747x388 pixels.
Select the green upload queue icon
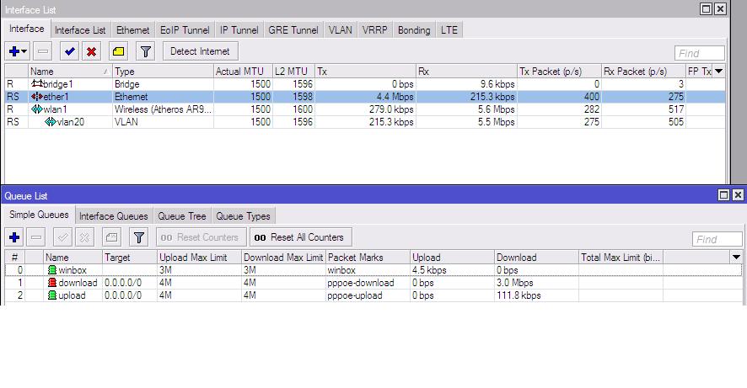point(52,295)
